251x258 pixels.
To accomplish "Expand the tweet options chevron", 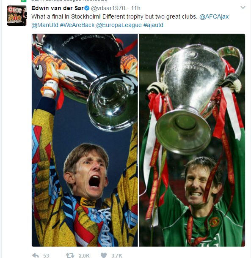I will click(x=243, y=8).
